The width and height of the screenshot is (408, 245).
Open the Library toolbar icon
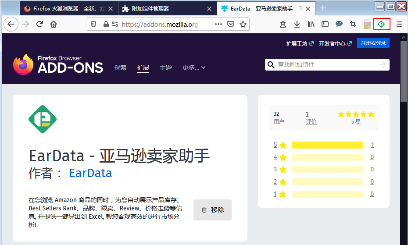(311, 24)
